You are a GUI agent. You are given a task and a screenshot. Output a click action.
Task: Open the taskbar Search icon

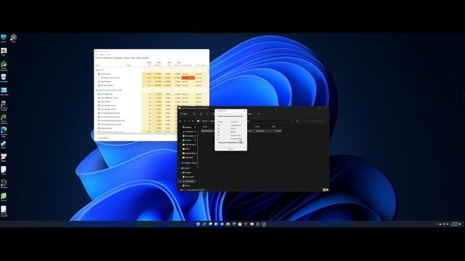pyautogui.click(x=204, y=224)
